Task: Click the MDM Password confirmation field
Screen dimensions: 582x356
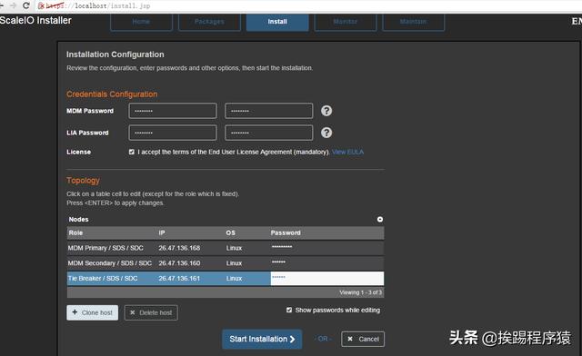Action: [269, 111]
